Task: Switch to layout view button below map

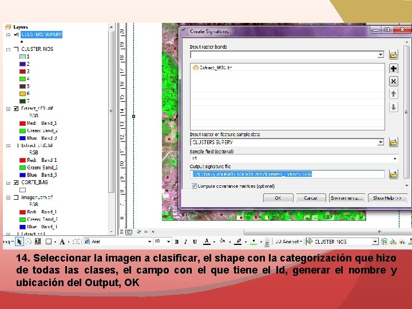Action: 129,232
